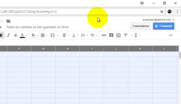Click 'Todos los cambios se han guardado en Drive'
This screenshot has width=181, height=104.
[37, 27]
